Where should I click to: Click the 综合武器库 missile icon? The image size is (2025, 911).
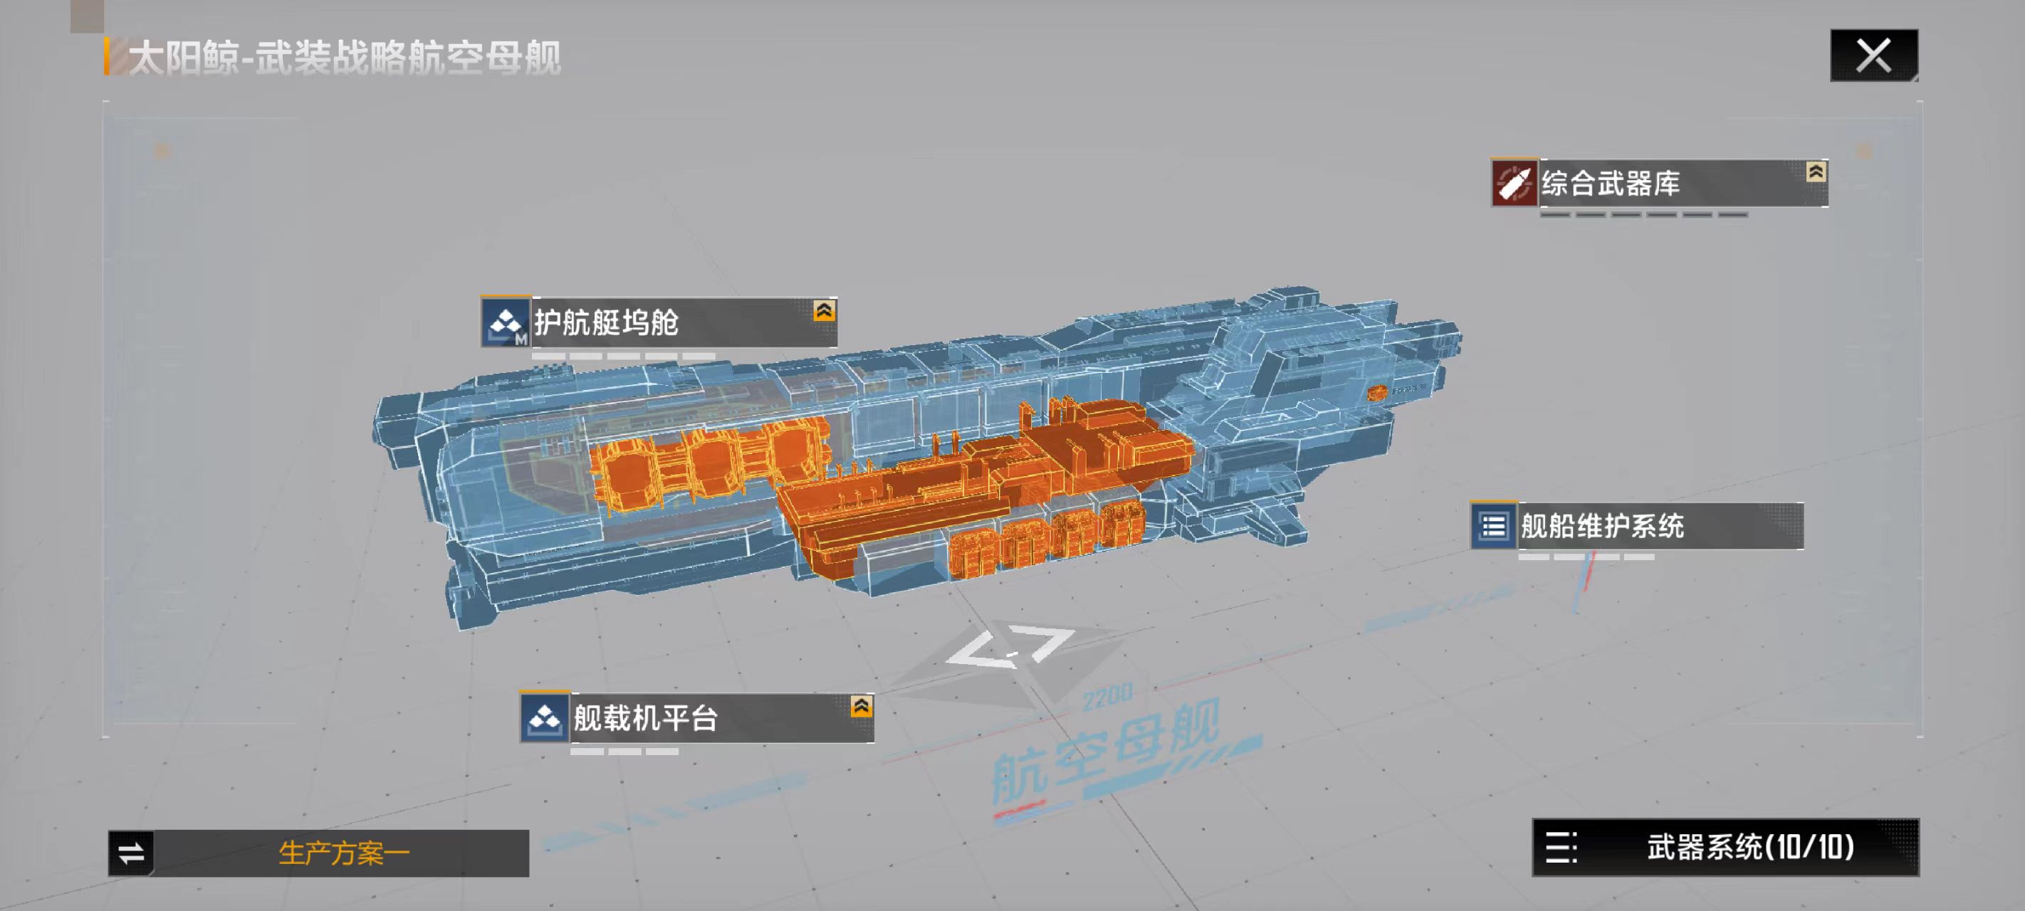(1514, 183)
